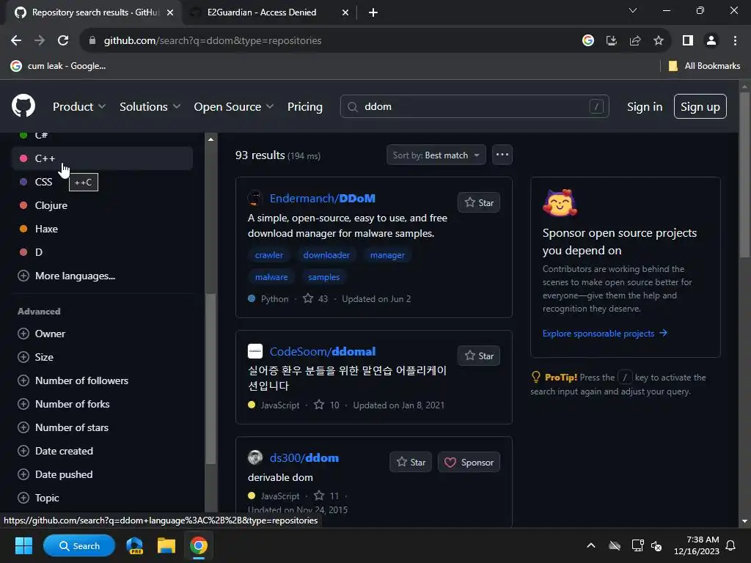Filter results by C++ language
Viewport: 751px width, 563px height.
tap(102, 158)
